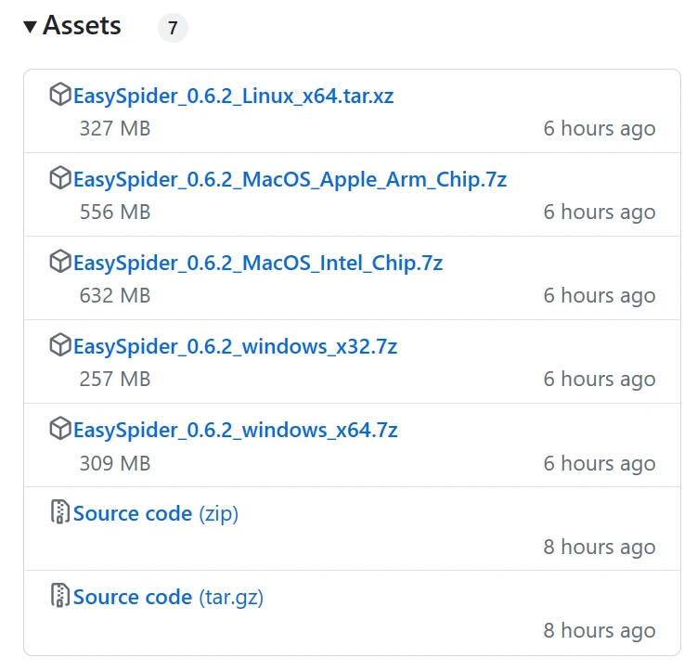Download EasySpider_0.6.2_windows_x64.7z
Viewport: 697px width, 671px height.
235,430
